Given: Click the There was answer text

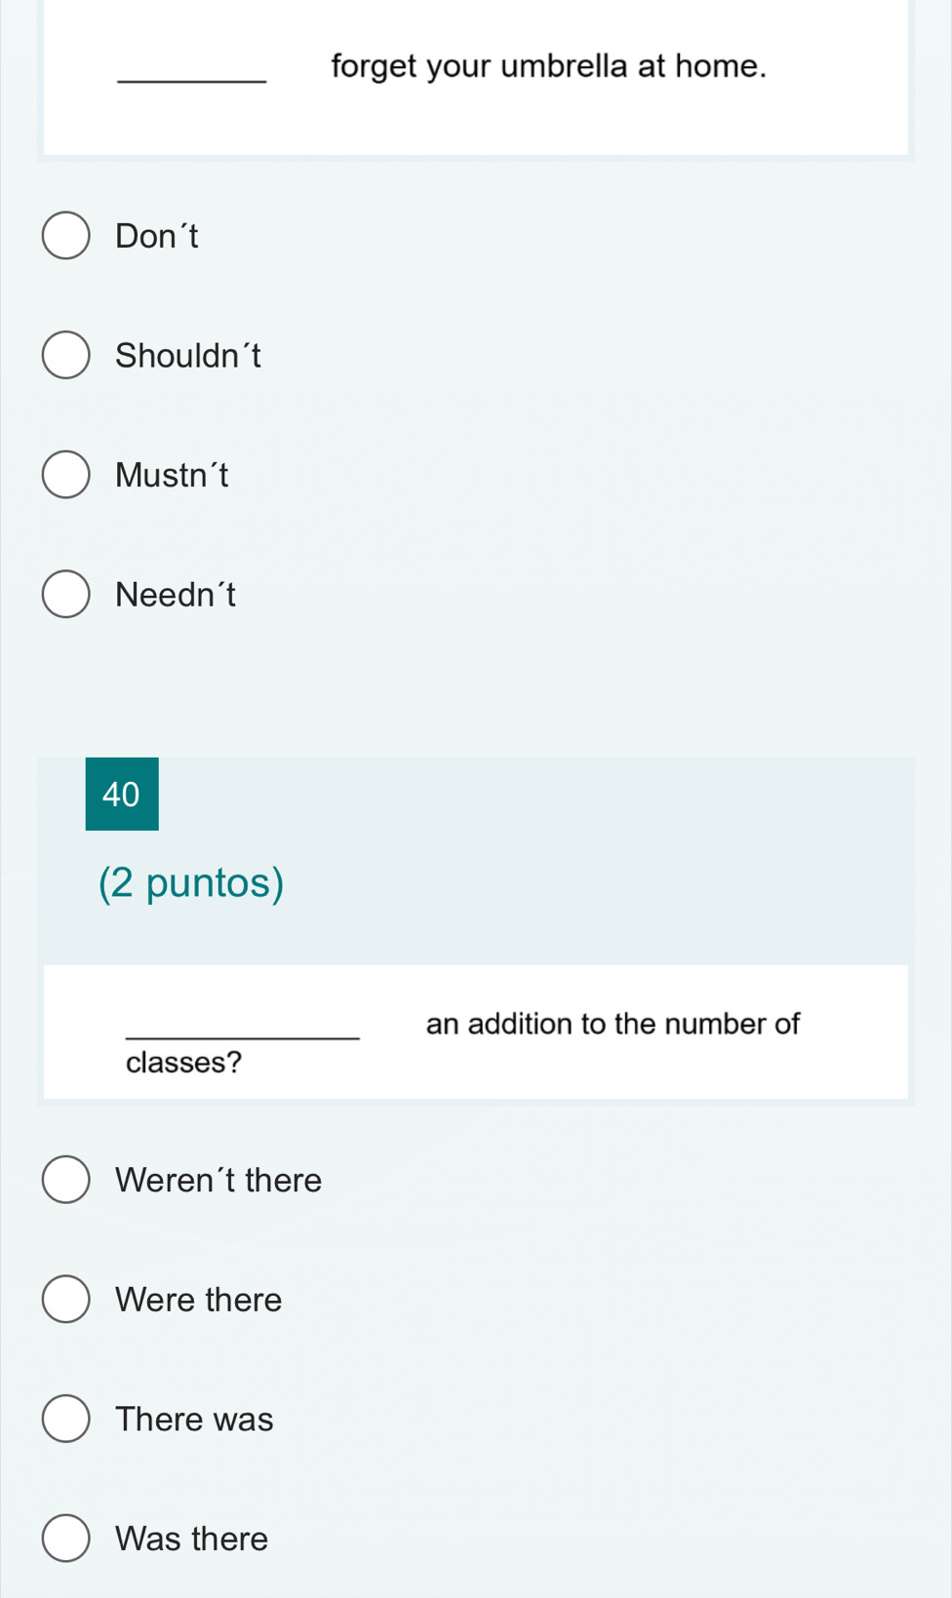Looking at the screenshot, I should pos(194,1419).
